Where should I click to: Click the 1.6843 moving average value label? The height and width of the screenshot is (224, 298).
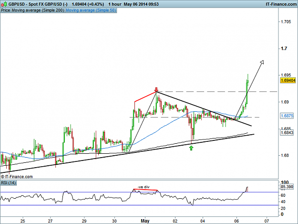(287, 132)
